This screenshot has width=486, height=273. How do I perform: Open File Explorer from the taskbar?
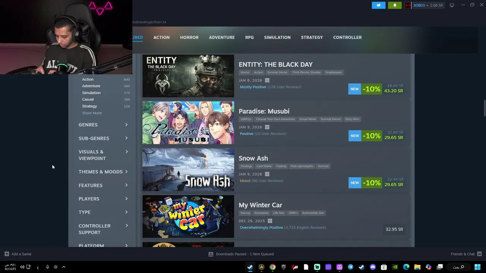pos(417,267)
